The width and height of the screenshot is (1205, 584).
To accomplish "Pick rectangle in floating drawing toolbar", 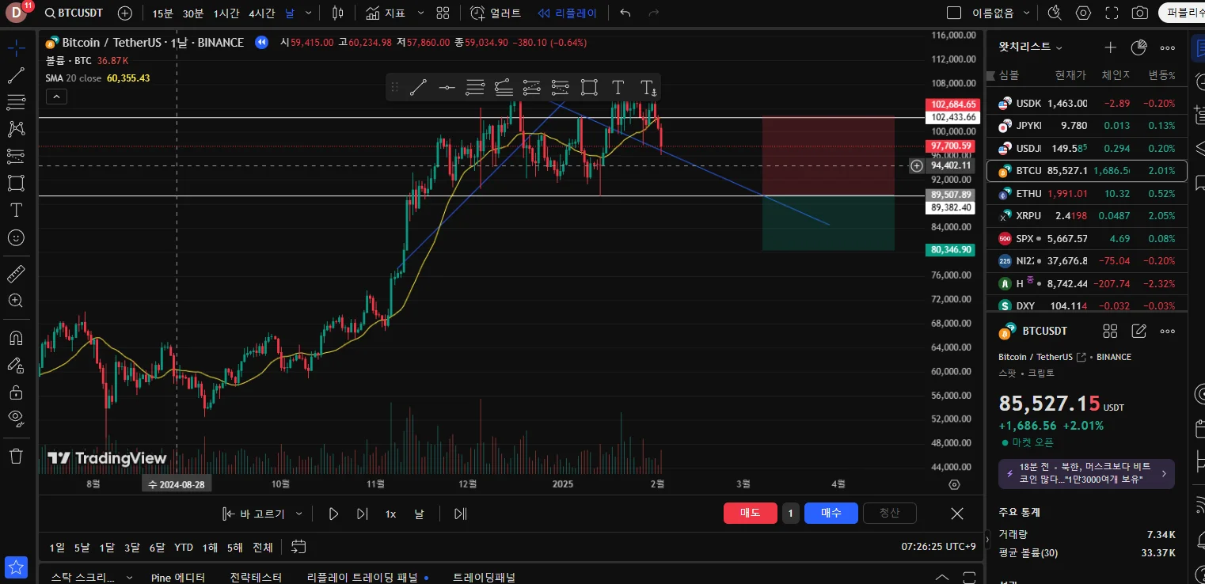I will (588, 87).
